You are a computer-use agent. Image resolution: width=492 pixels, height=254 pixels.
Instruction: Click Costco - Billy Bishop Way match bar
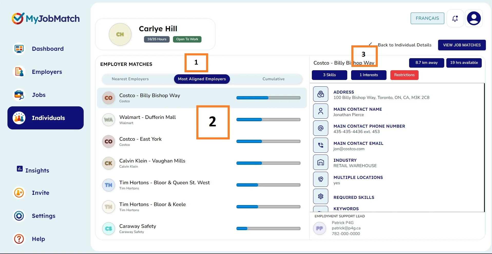(x=268, y=98)
